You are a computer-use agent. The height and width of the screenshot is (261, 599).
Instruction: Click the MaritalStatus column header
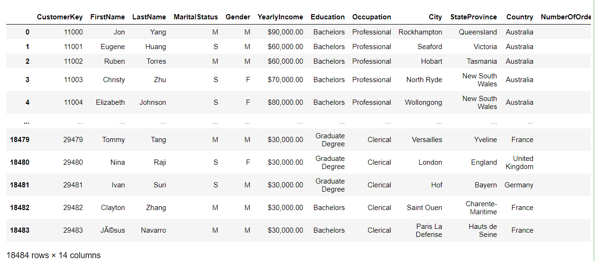tap(196, 17)
